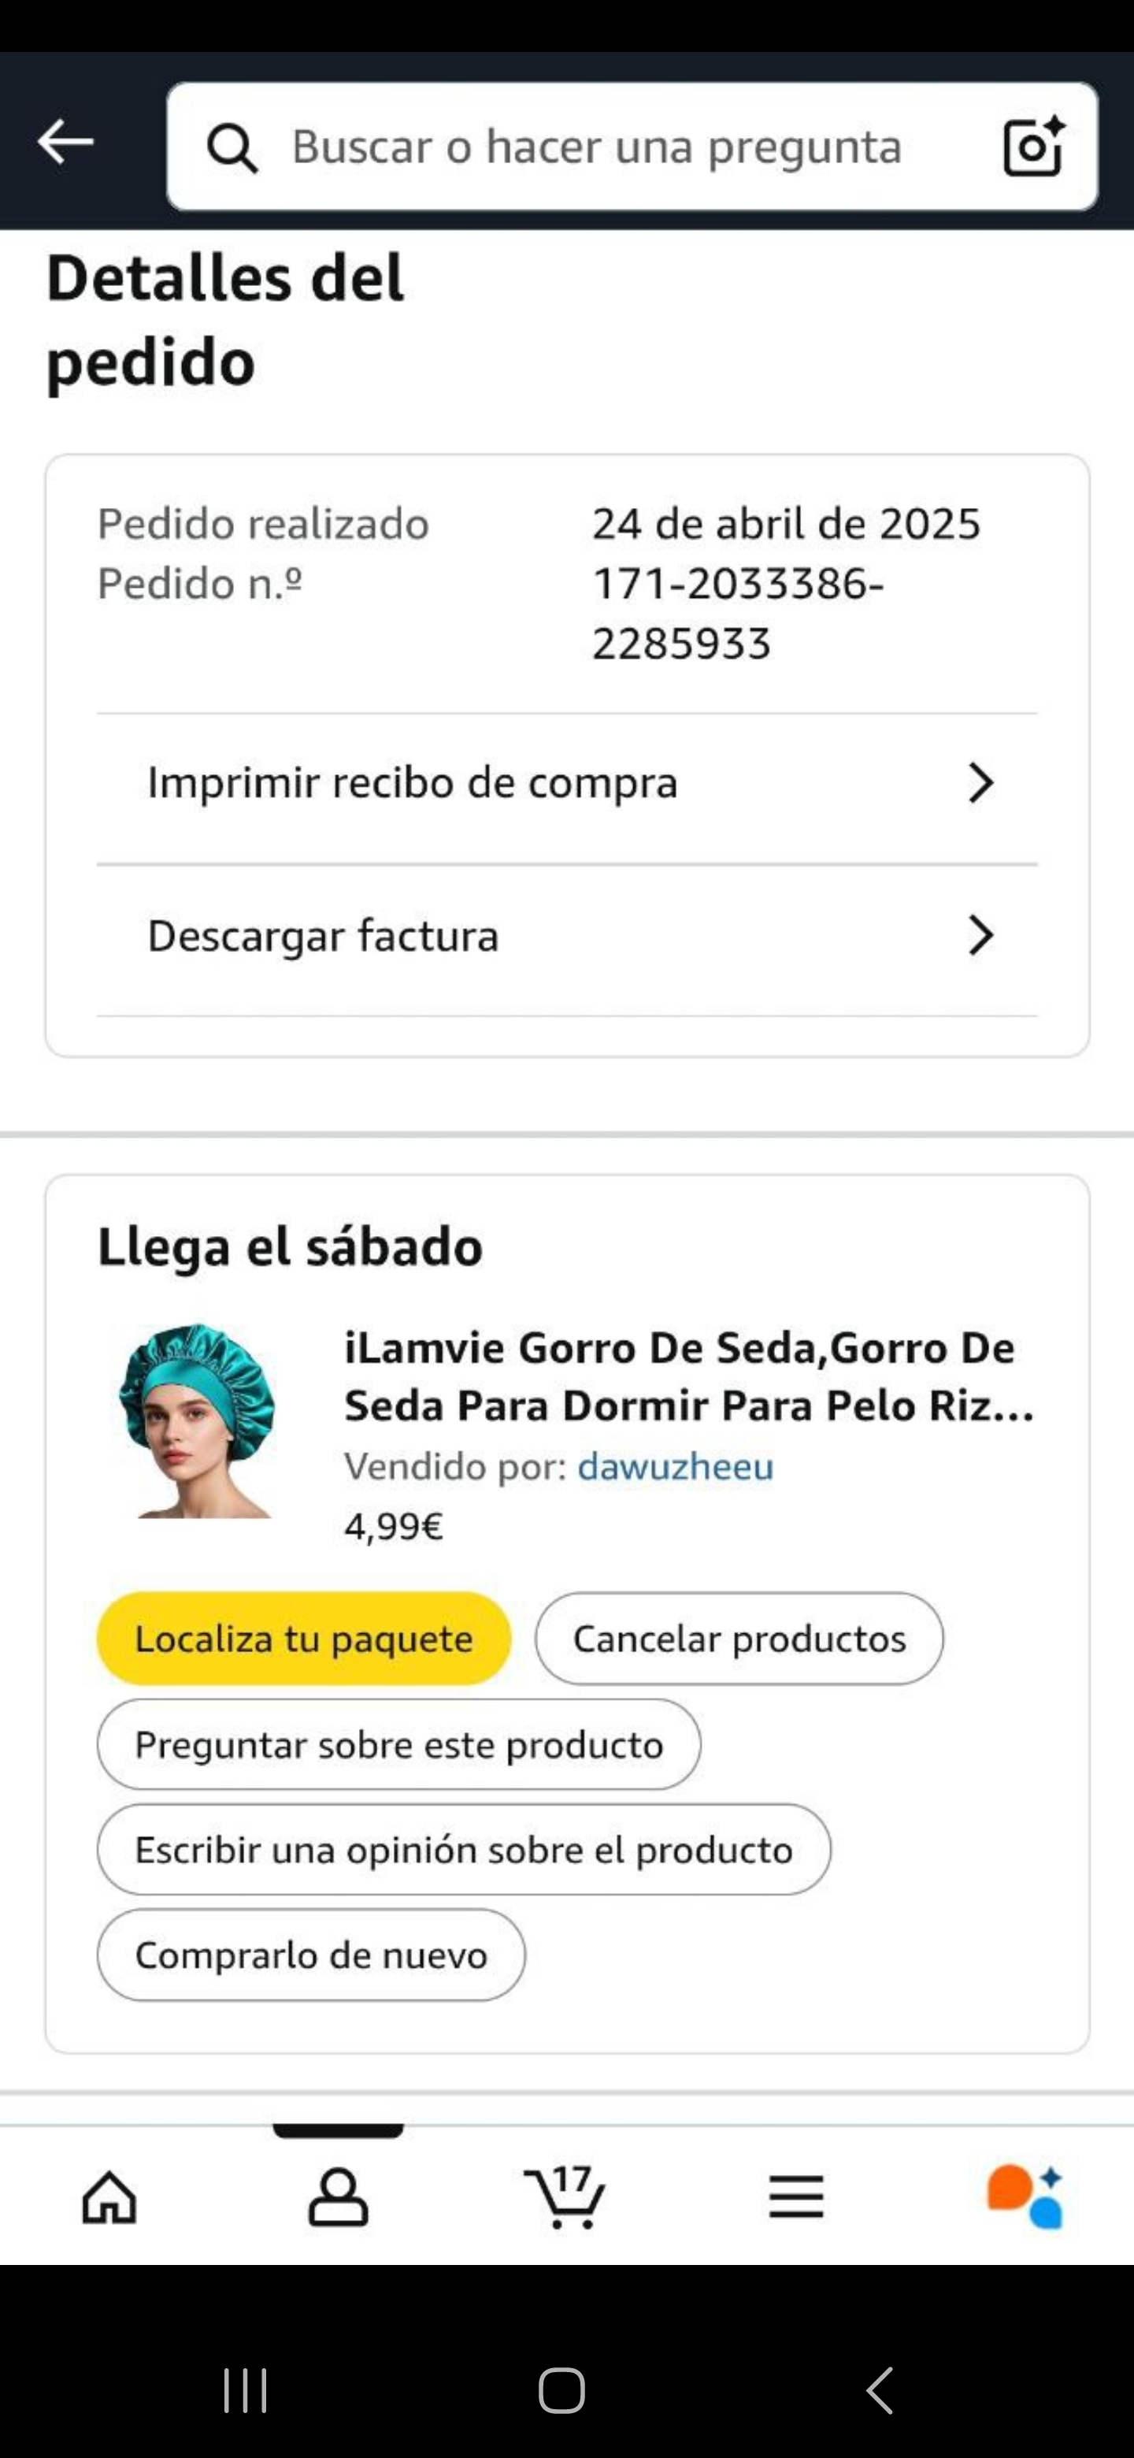Open seller link dawuzheeu

(x=675, y=1467)
